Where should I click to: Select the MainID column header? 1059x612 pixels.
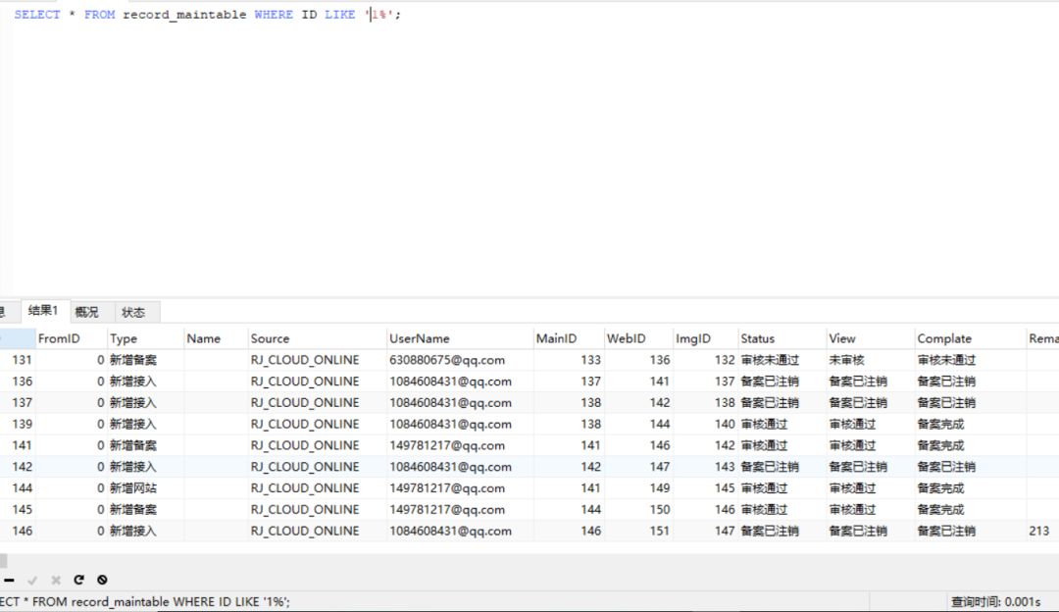[568, 338]
